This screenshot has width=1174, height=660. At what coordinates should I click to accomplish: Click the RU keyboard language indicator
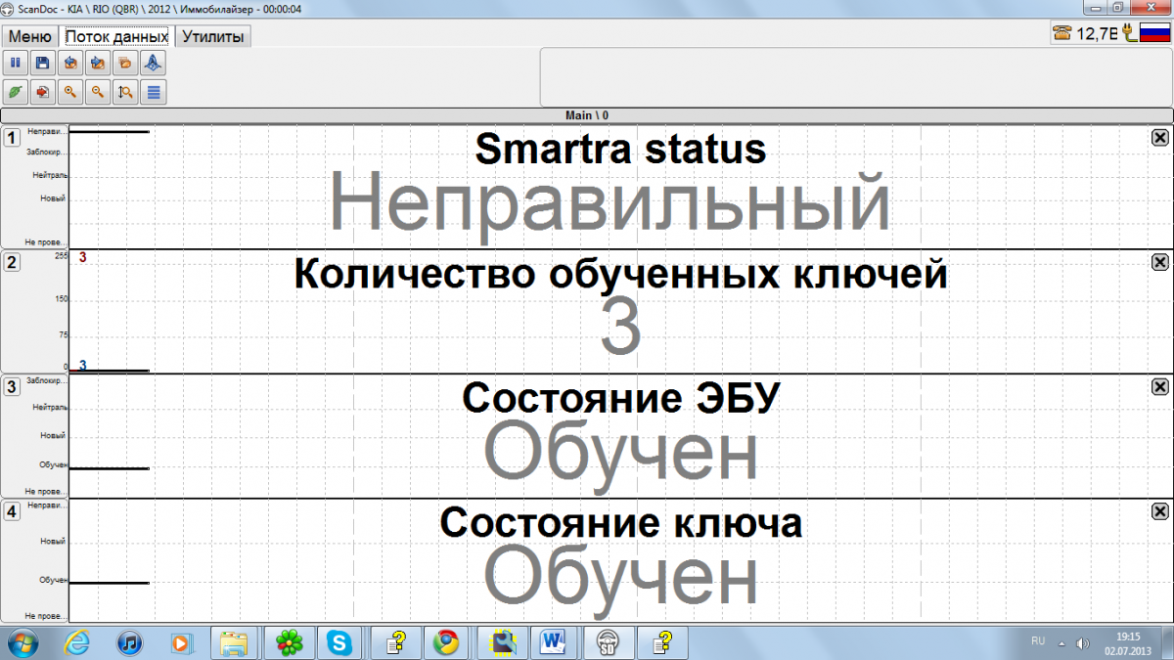click(x=1037, y=641)
